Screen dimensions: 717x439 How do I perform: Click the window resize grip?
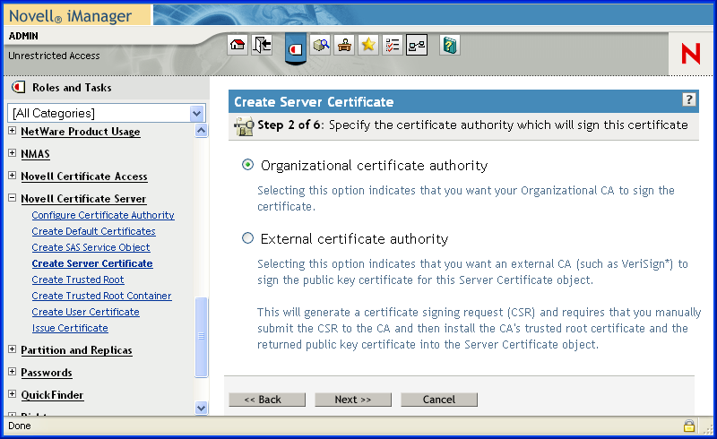tap(708, 428)
